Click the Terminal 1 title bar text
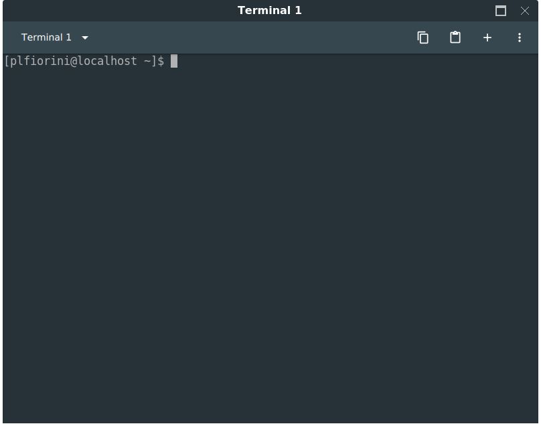Viewport: 541px width, 426px height. click(x=270, y=10)
